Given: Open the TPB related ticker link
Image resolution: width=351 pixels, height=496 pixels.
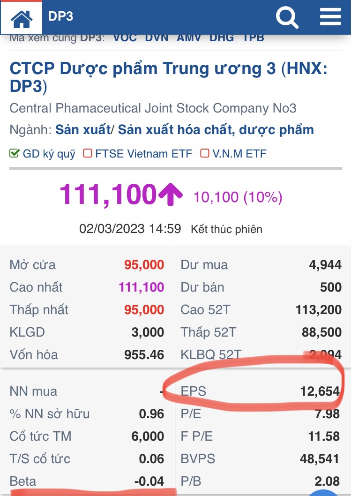Looking at the screenshot, I should 253,38.
